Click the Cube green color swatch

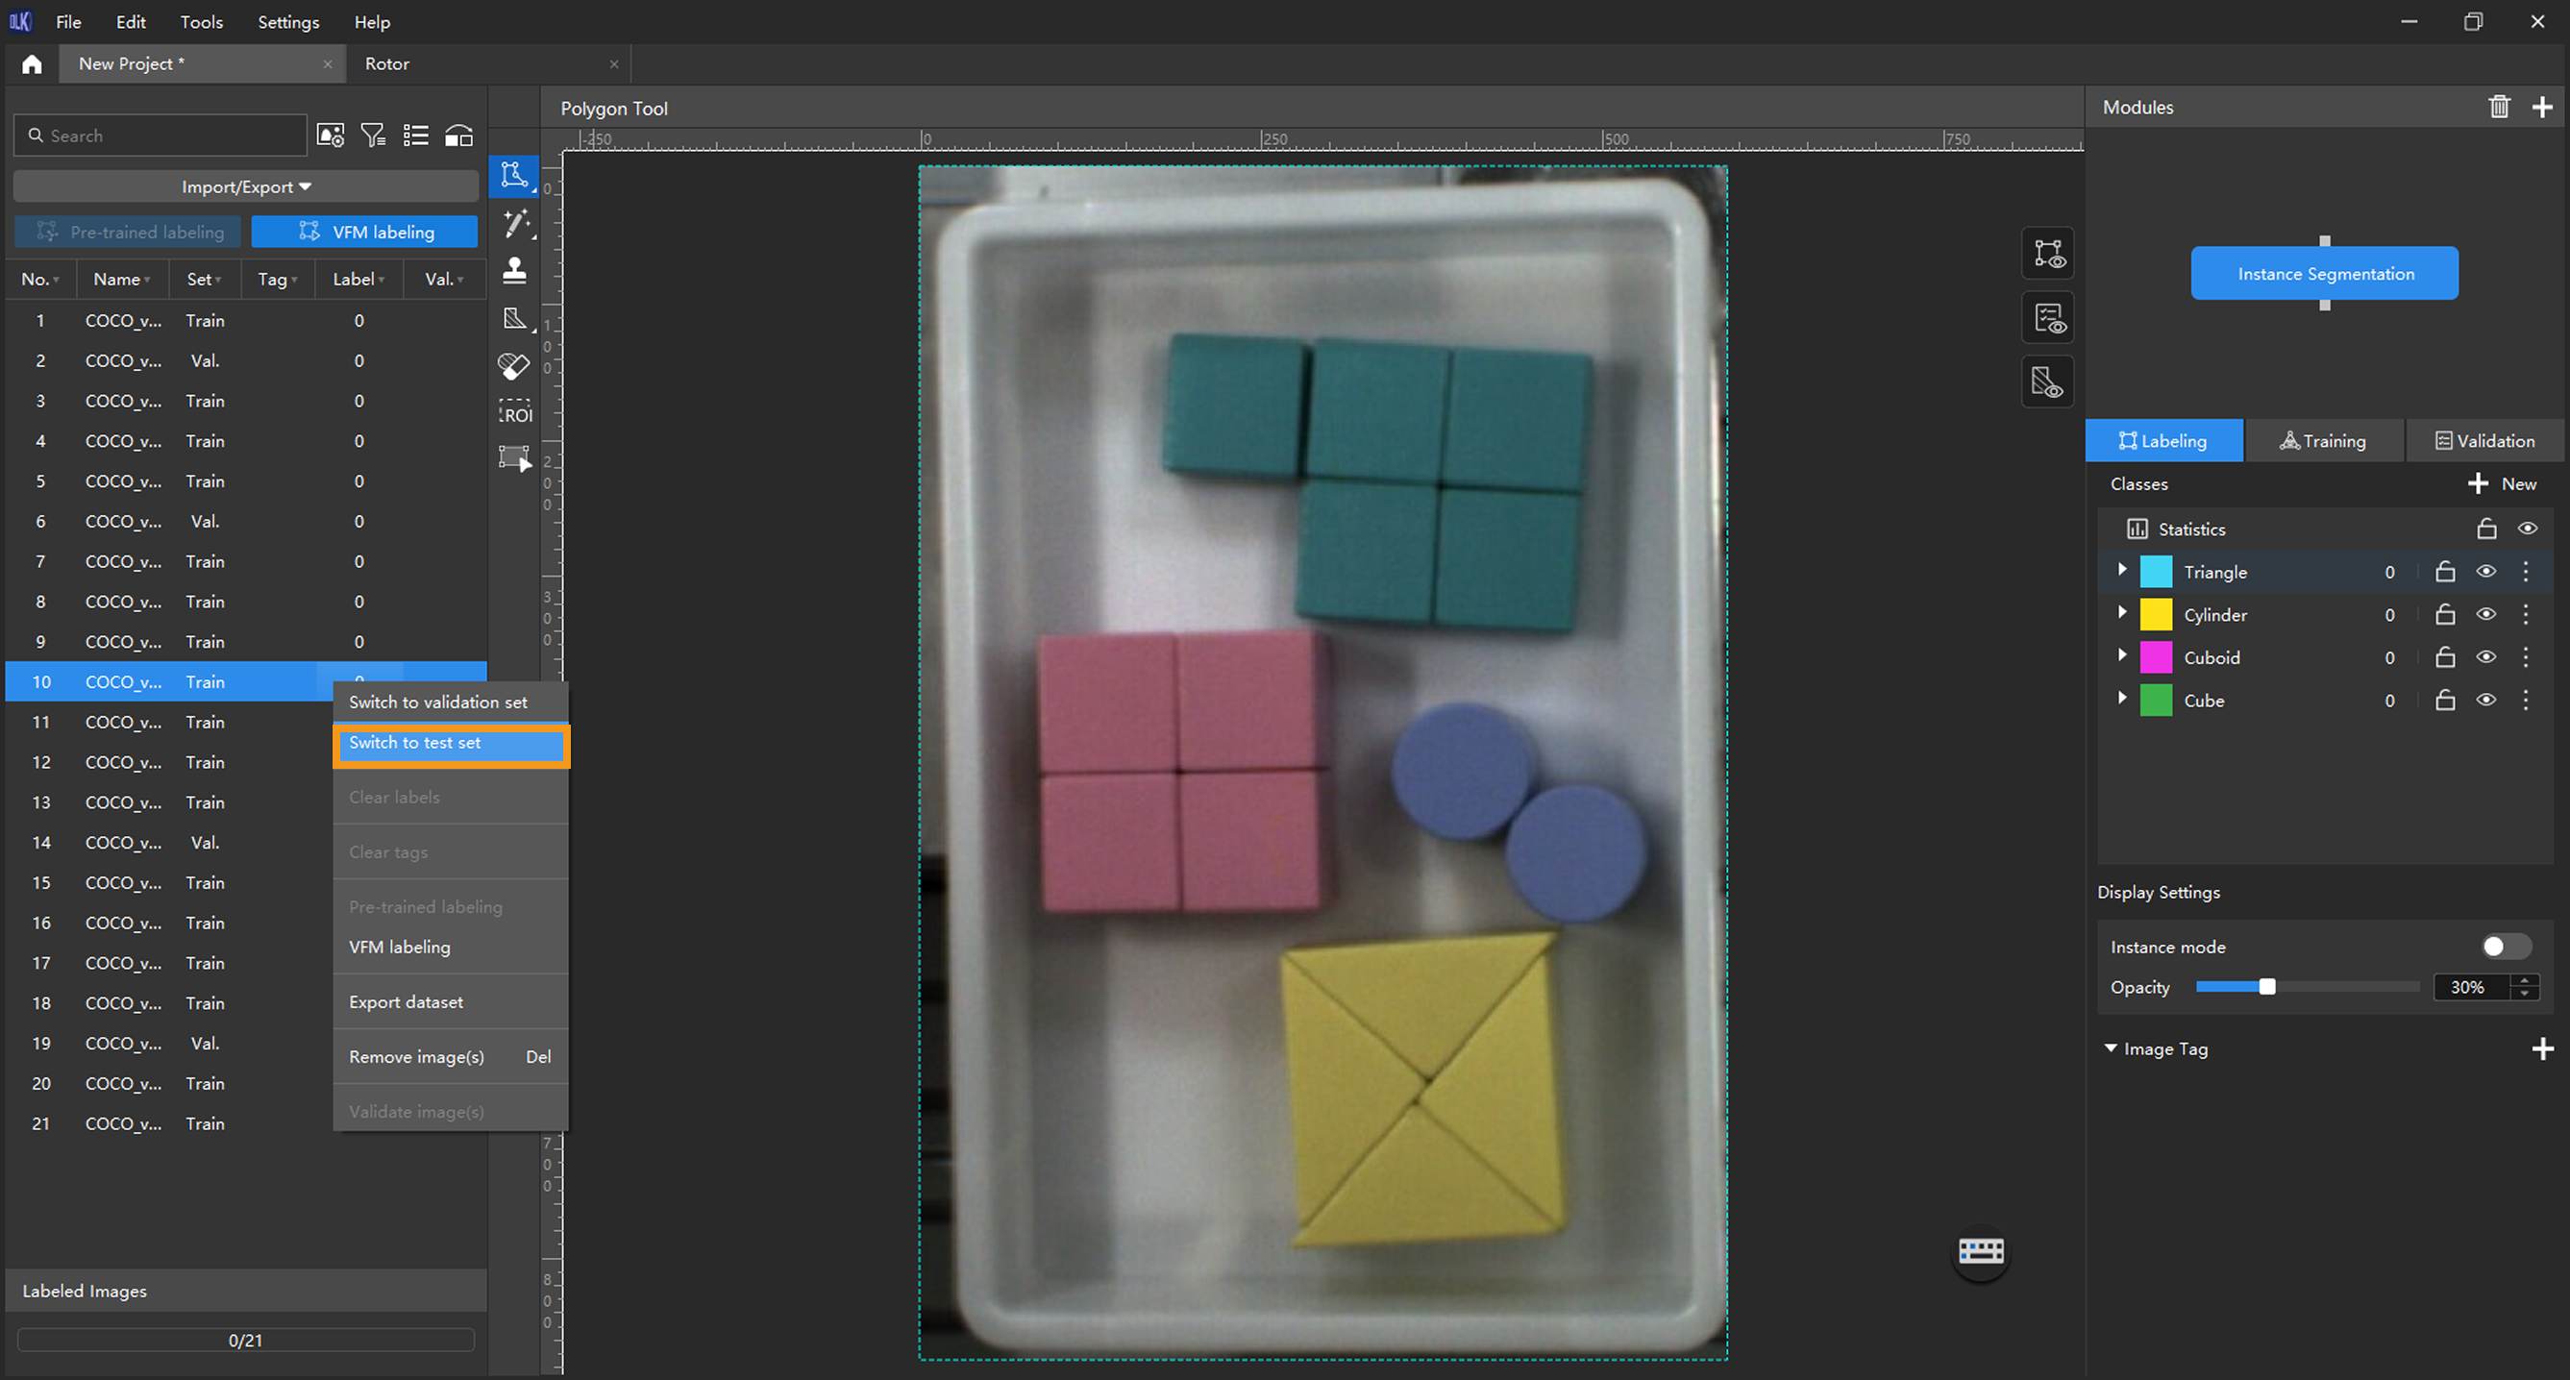pyautogui.click(x=2155, y=701)
